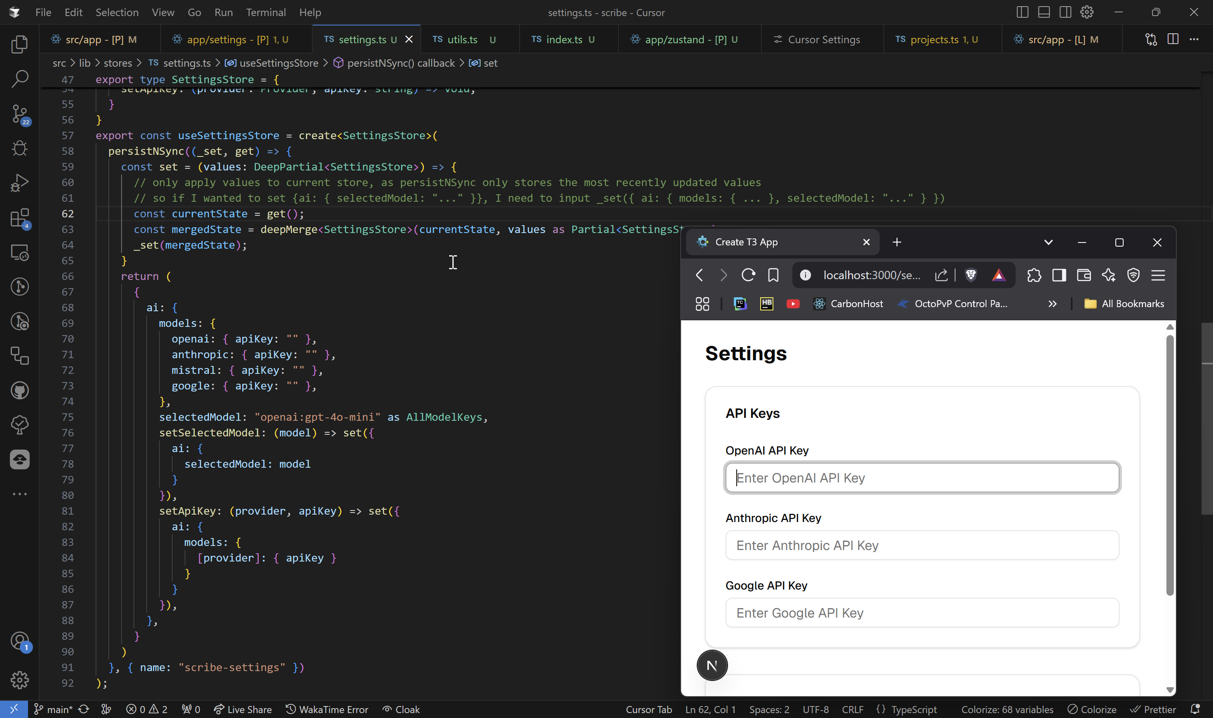Show hidden bookmarks via the double chevron
The height and width of the screenshot is (718, 1213).
pyautogui.click(x=1052, y=304)
